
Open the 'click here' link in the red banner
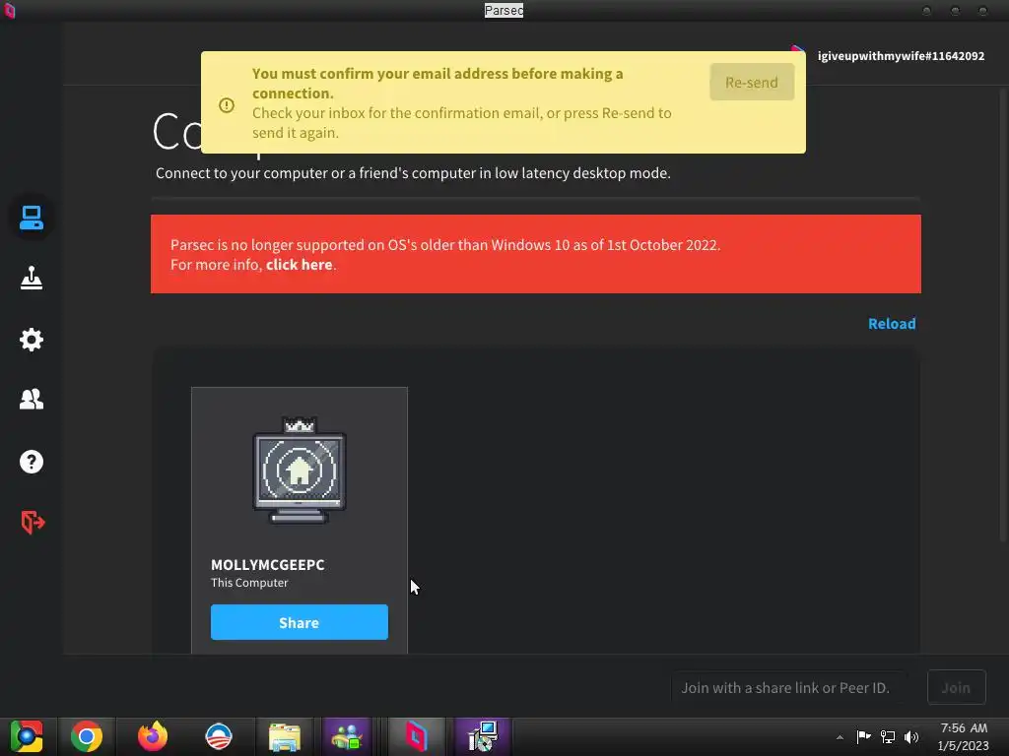point(299,264)
